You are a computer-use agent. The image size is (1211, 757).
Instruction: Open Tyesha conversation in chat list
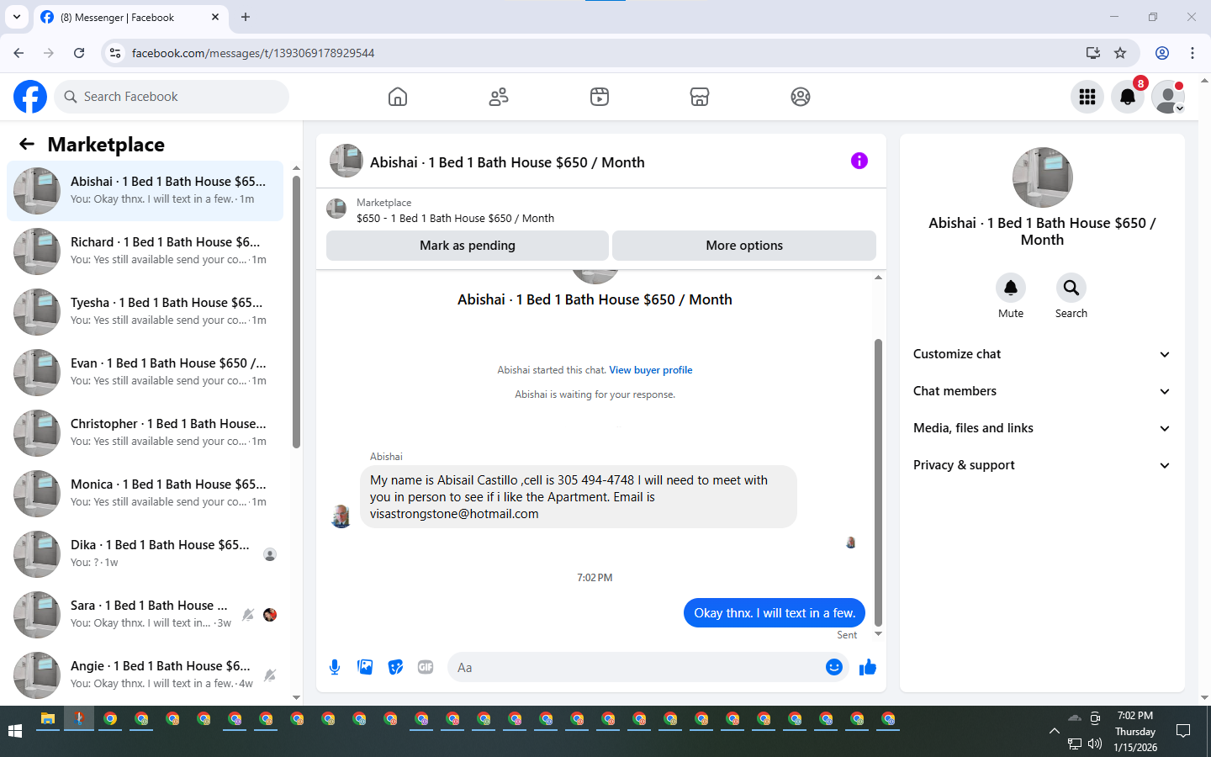point(145,312)
